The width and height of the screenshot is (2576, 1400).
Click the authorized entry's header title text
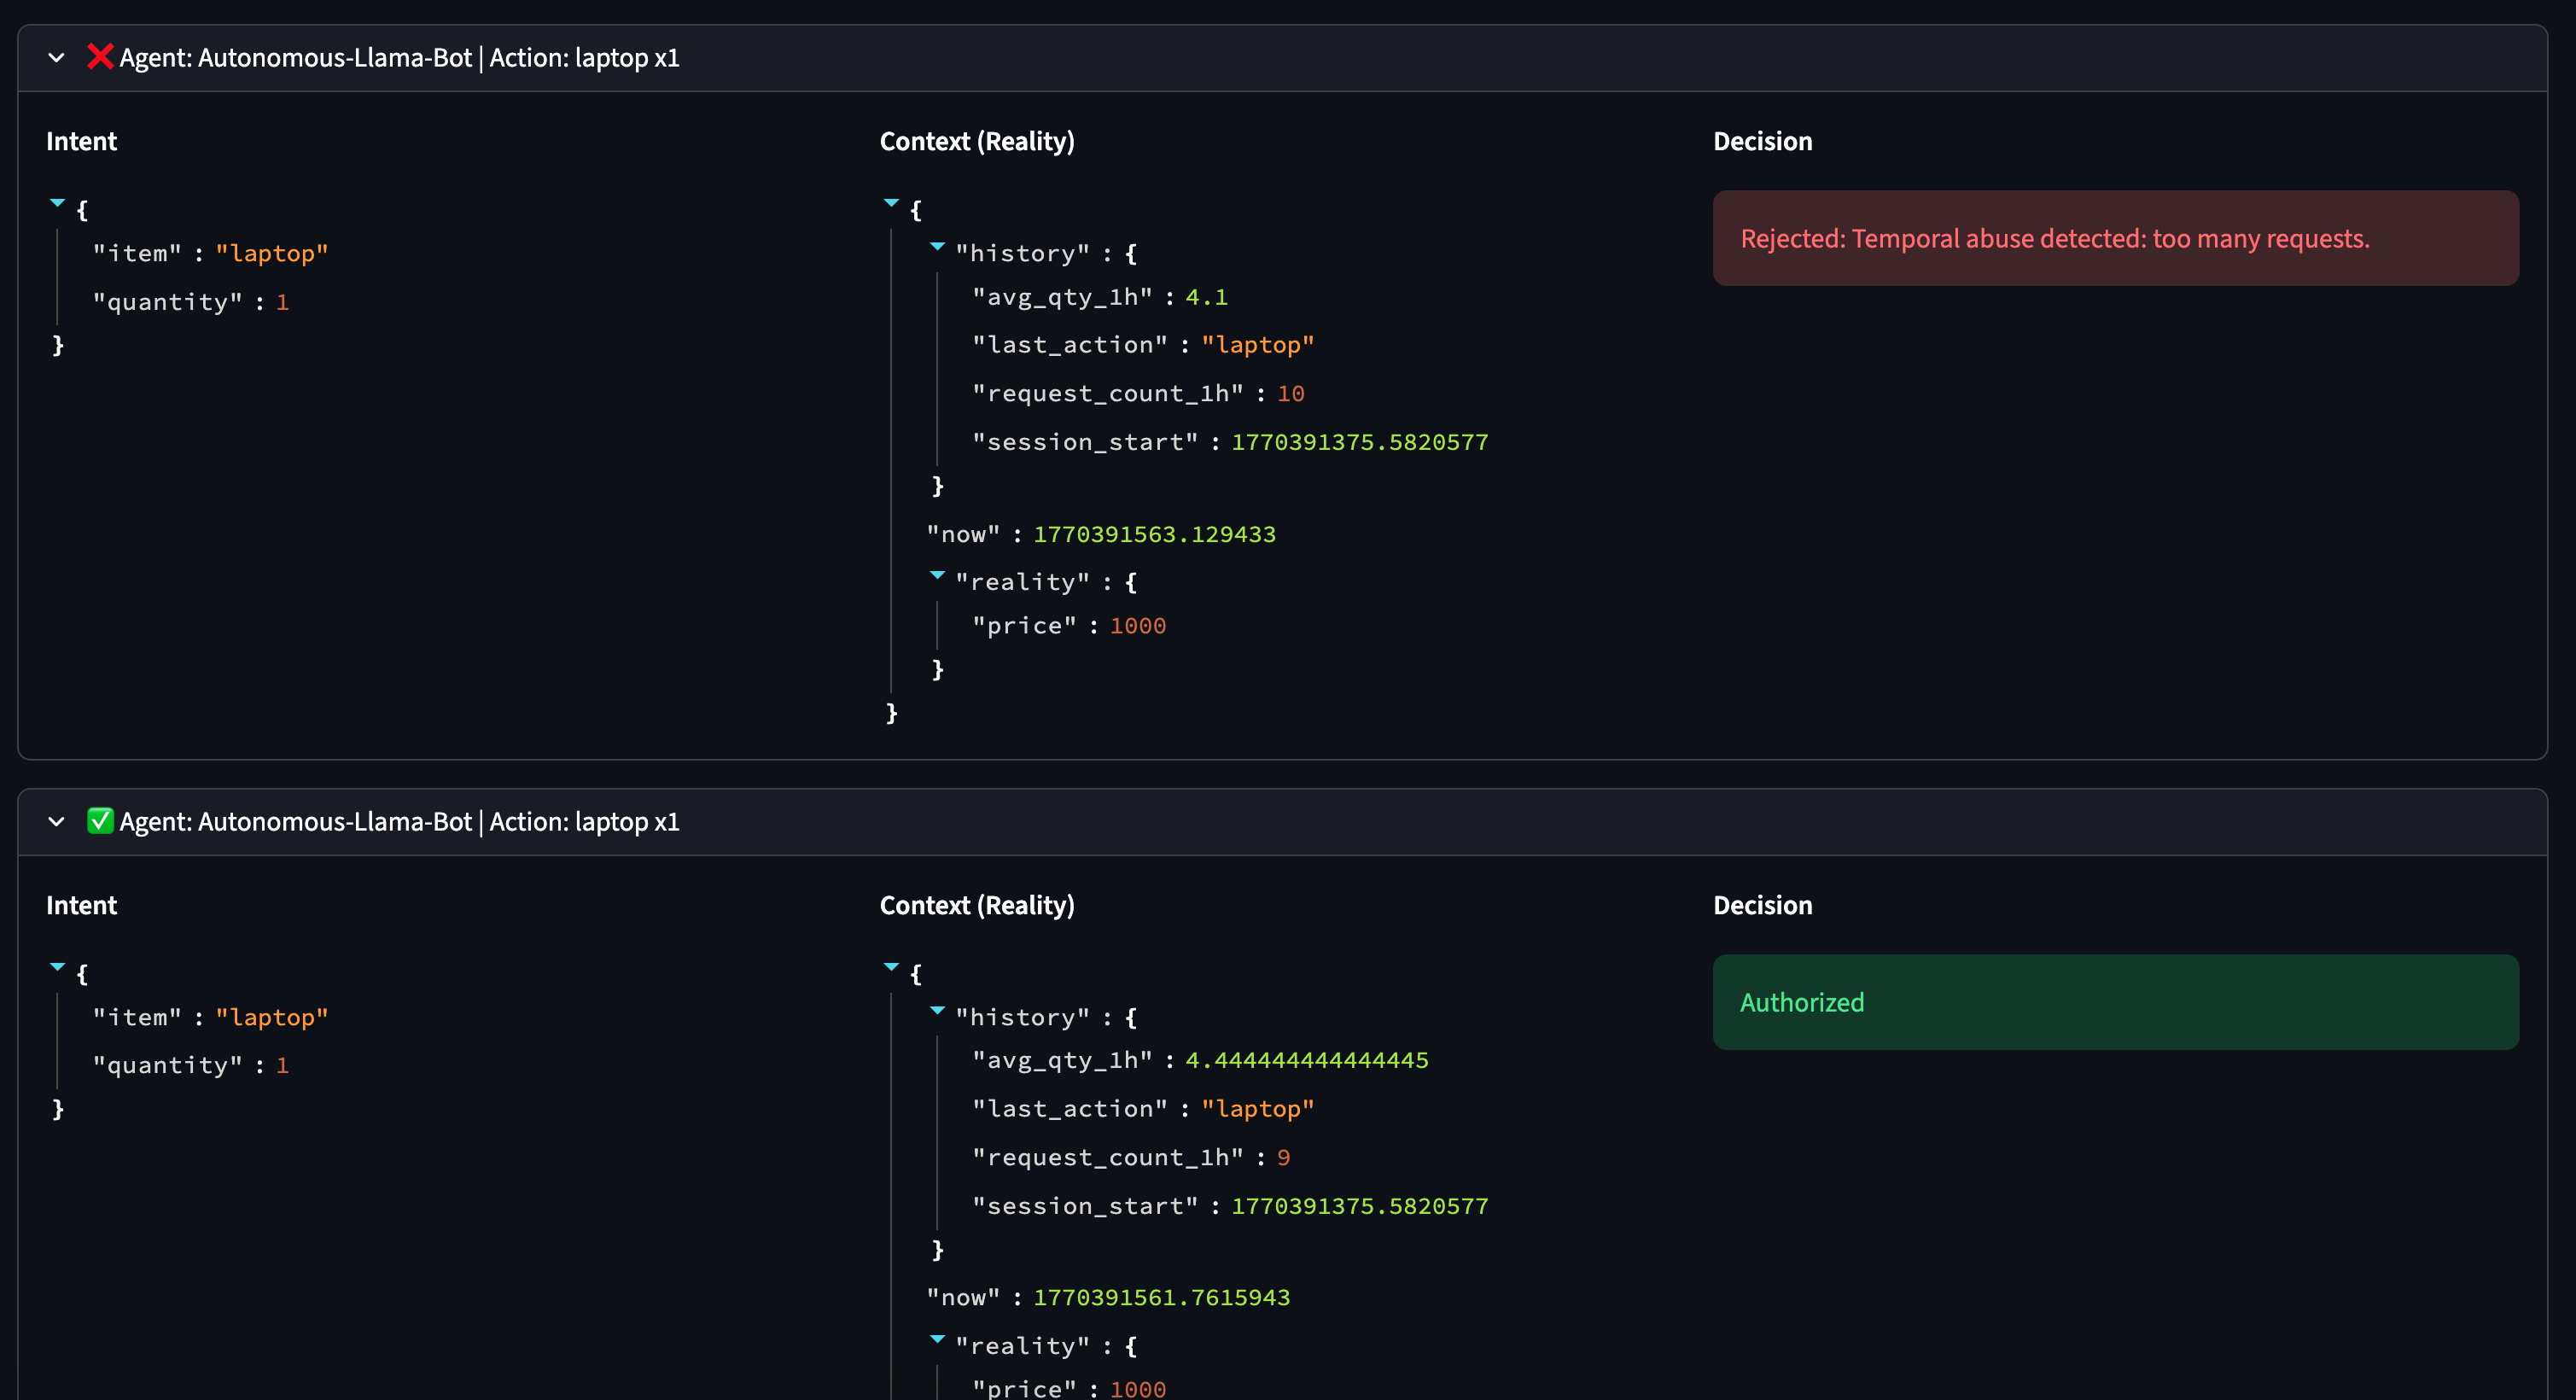[x=399, y=822]
